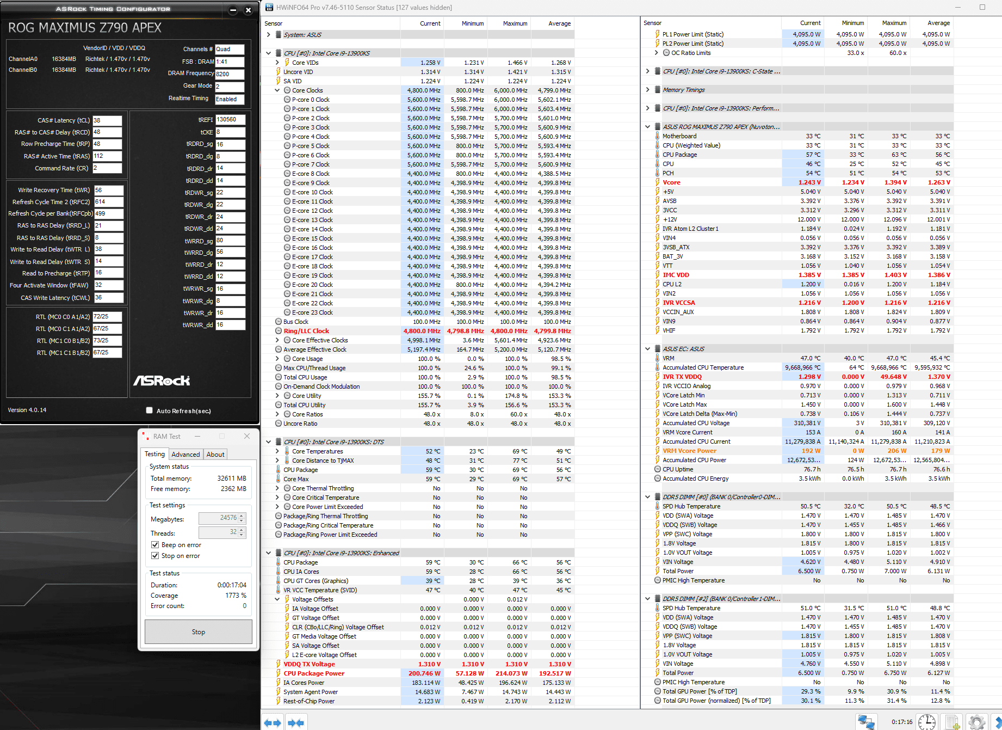Collapse the ASUS EC: ASUS group
This screenshot has height=730, width=1002.
[647, 349]
